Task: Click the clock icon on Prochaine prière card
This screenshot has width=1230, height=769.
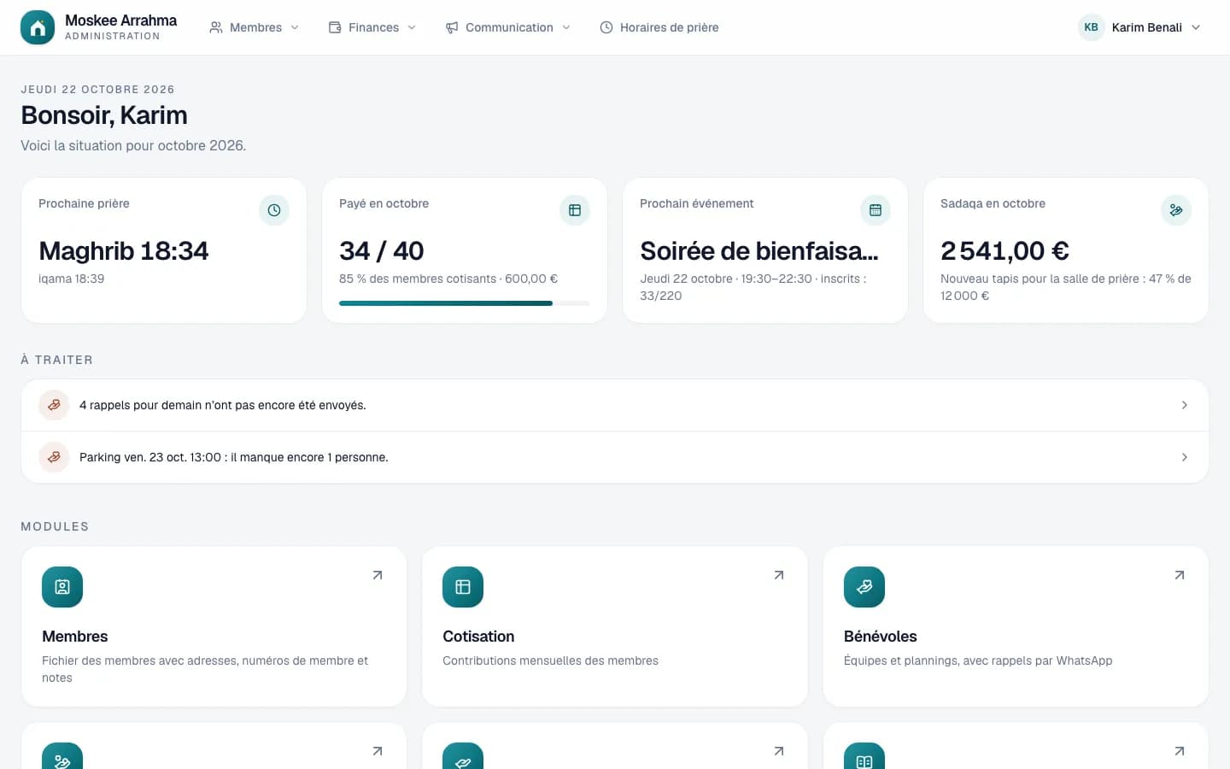Action: [x=274, y=210]
